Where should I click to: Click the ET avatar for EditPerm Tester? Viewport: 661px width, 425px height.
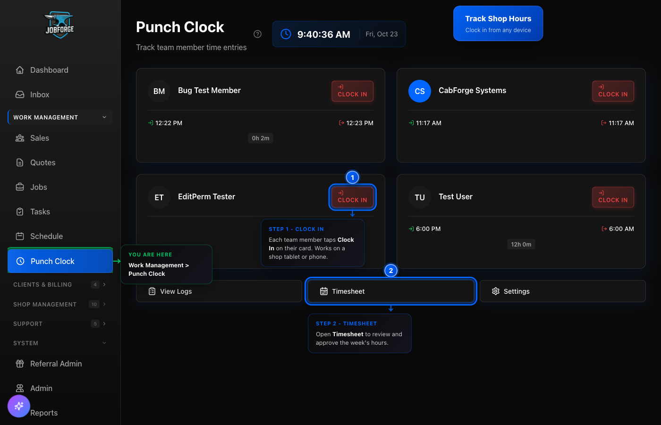(x=159, y=197)
